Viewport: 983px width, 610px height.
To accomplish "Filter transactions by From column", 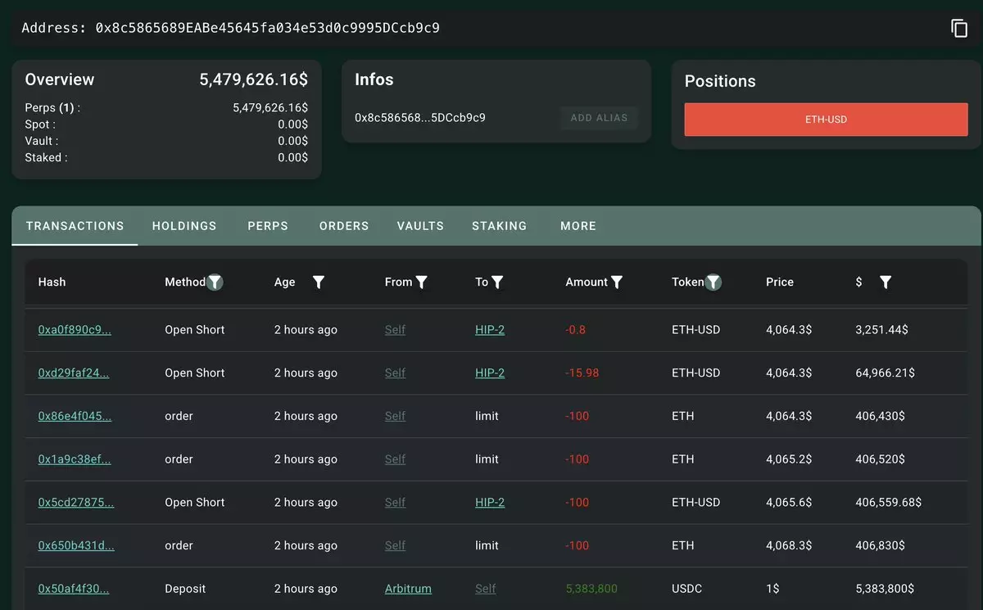I will tap(422, 282).
